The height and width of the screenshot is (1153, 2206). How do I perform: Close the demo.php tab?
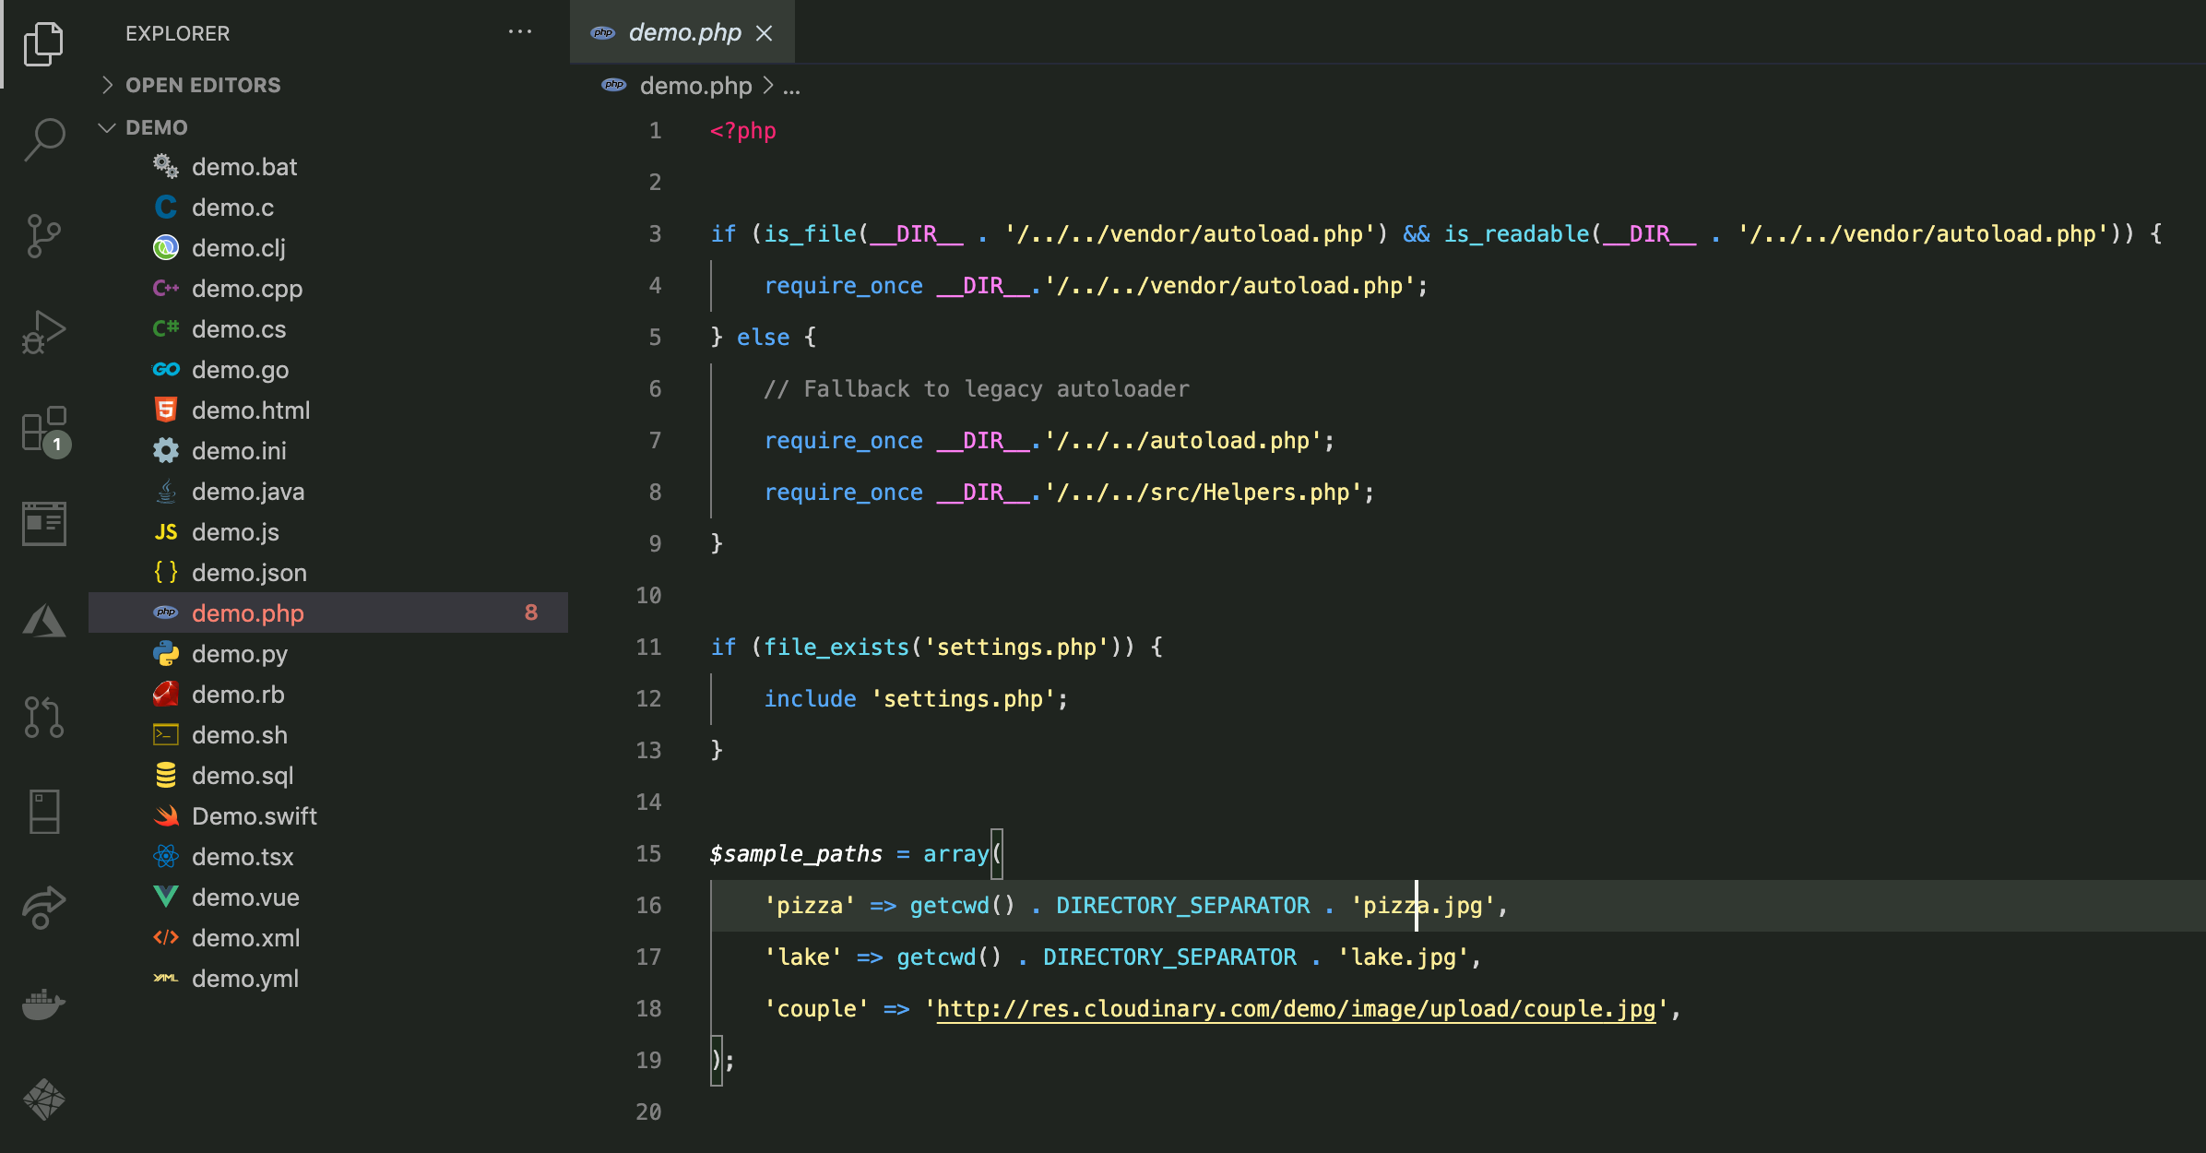(x=765, y=33)
